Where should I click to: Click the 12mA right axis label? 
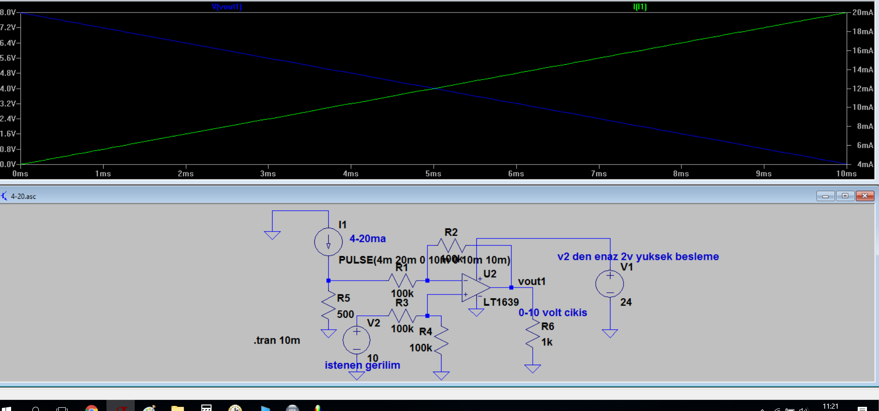863,88
